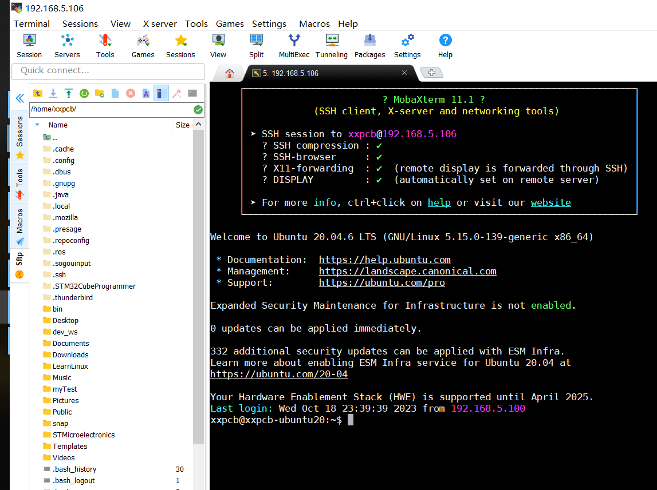Click the Size column header
The height and width of the screenshot is (490, 657).
183,125
